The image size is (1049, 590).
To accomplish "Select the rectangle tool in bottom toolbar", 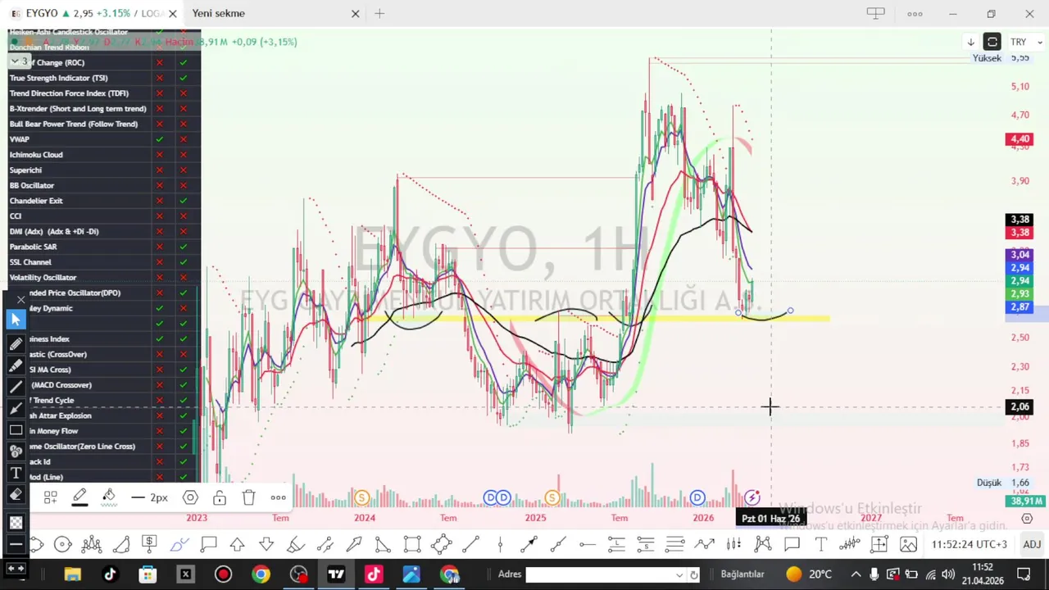I will pos(412,544).
